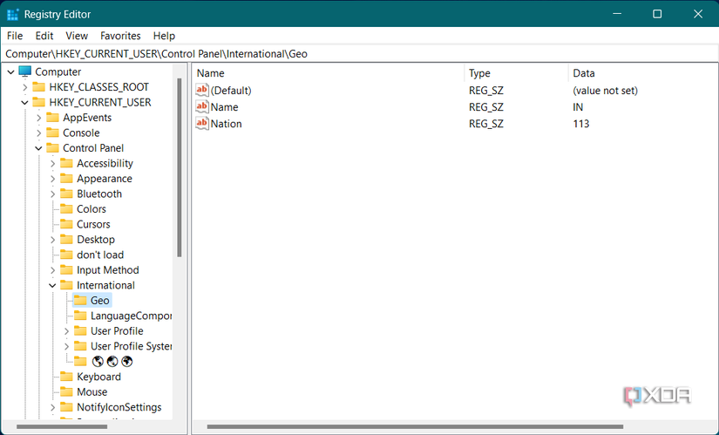Screen dimensions: 719x435
Task: Click the Registry Editor app icon in title bar
Action: pos(13,14)
